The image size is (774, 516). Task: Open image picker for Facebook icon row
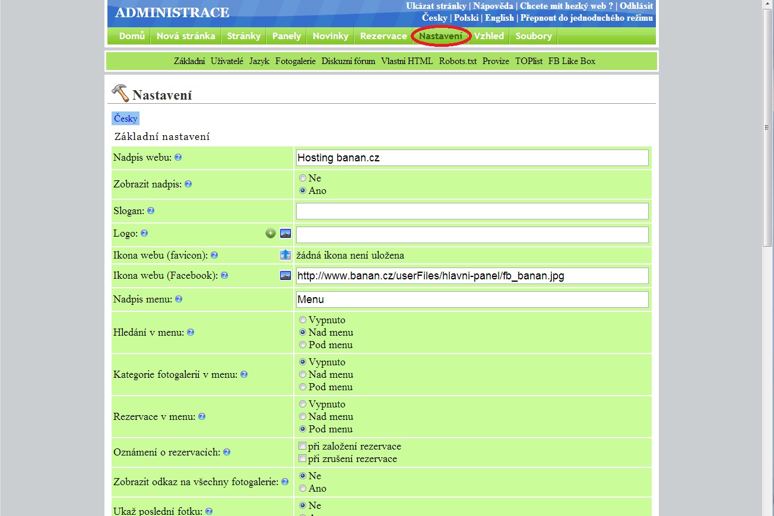point(286,275)
